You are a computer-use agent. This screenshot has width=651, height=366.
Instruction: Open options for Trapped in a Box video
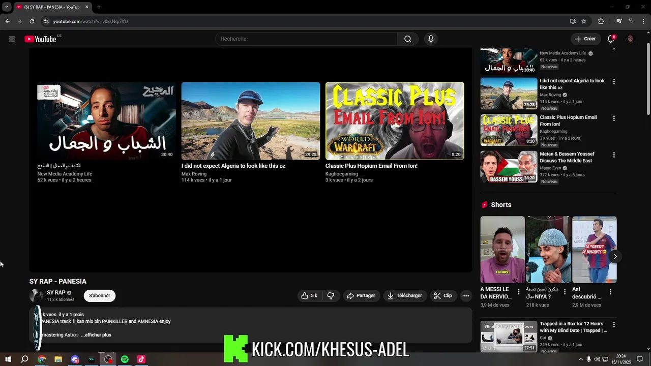(x=614, y=325)
